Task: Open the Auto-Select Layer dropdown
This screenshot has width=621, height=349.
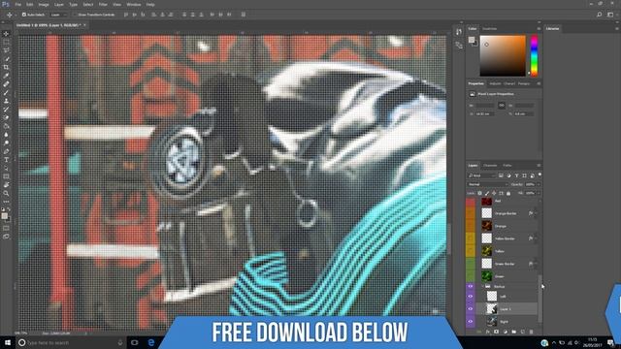Action: point(58,15)
